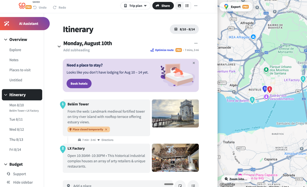Click teal pin 2 at LX Factory on map
Screen dimensions: 307x187
[x=303, y=79]
